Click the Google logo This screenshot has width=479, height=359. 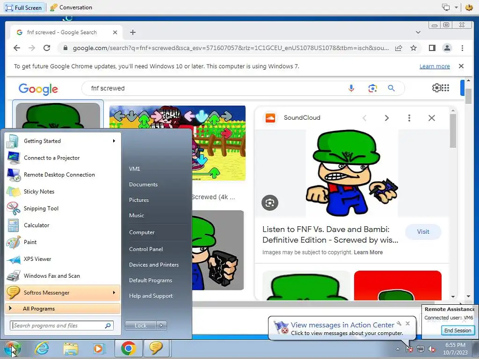pos(38,89)
